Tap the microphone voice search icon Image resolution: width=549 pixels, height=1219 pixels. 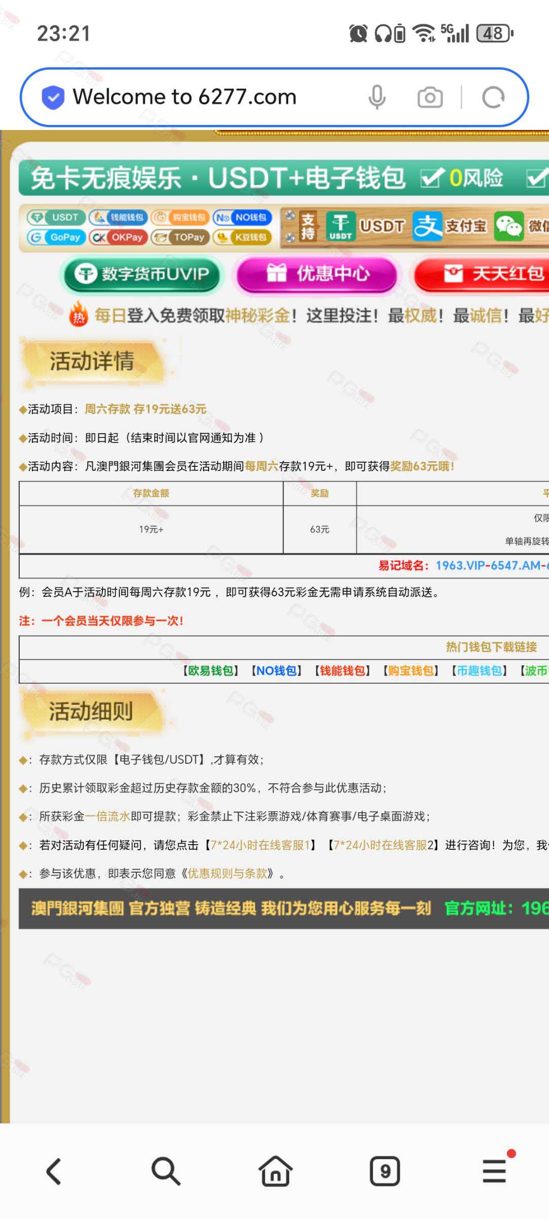[x=376, y=97]
